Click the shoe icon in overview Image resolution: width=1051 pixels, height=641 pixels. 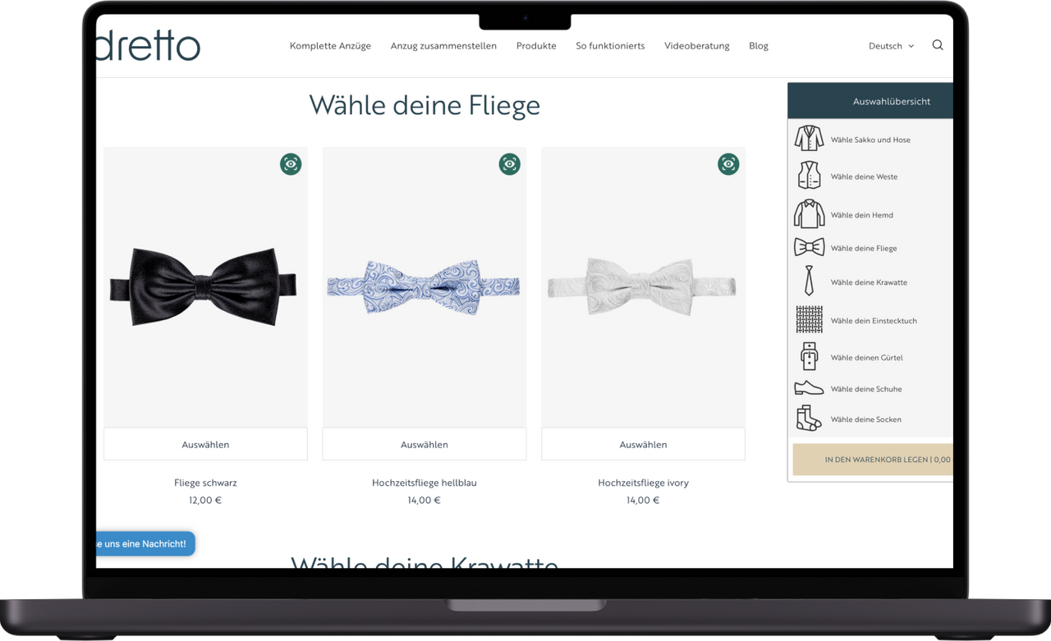tap(809, 388)
